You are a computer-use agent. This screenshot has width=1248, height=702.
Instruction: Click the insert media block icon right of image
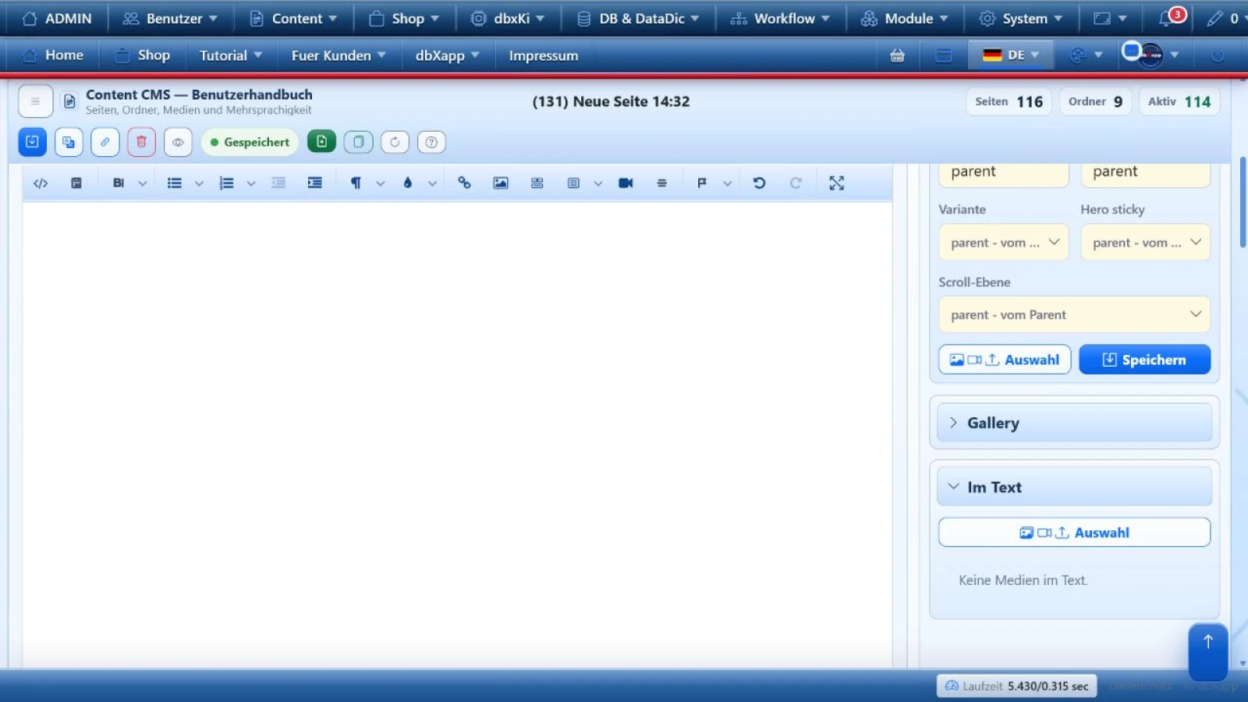click(x=537, y=183)
